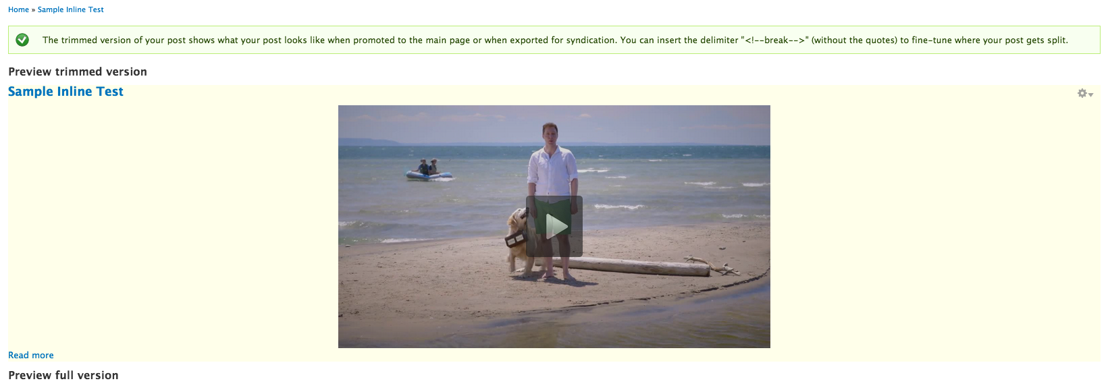Click the breadcrumb » separator

point(33,9)
